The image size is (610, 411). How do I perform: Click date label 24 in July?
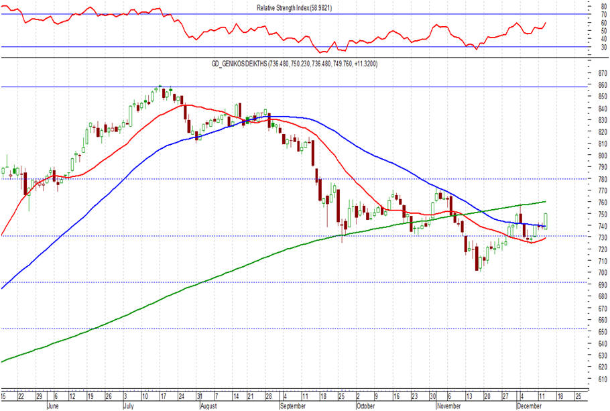(181, 397)
